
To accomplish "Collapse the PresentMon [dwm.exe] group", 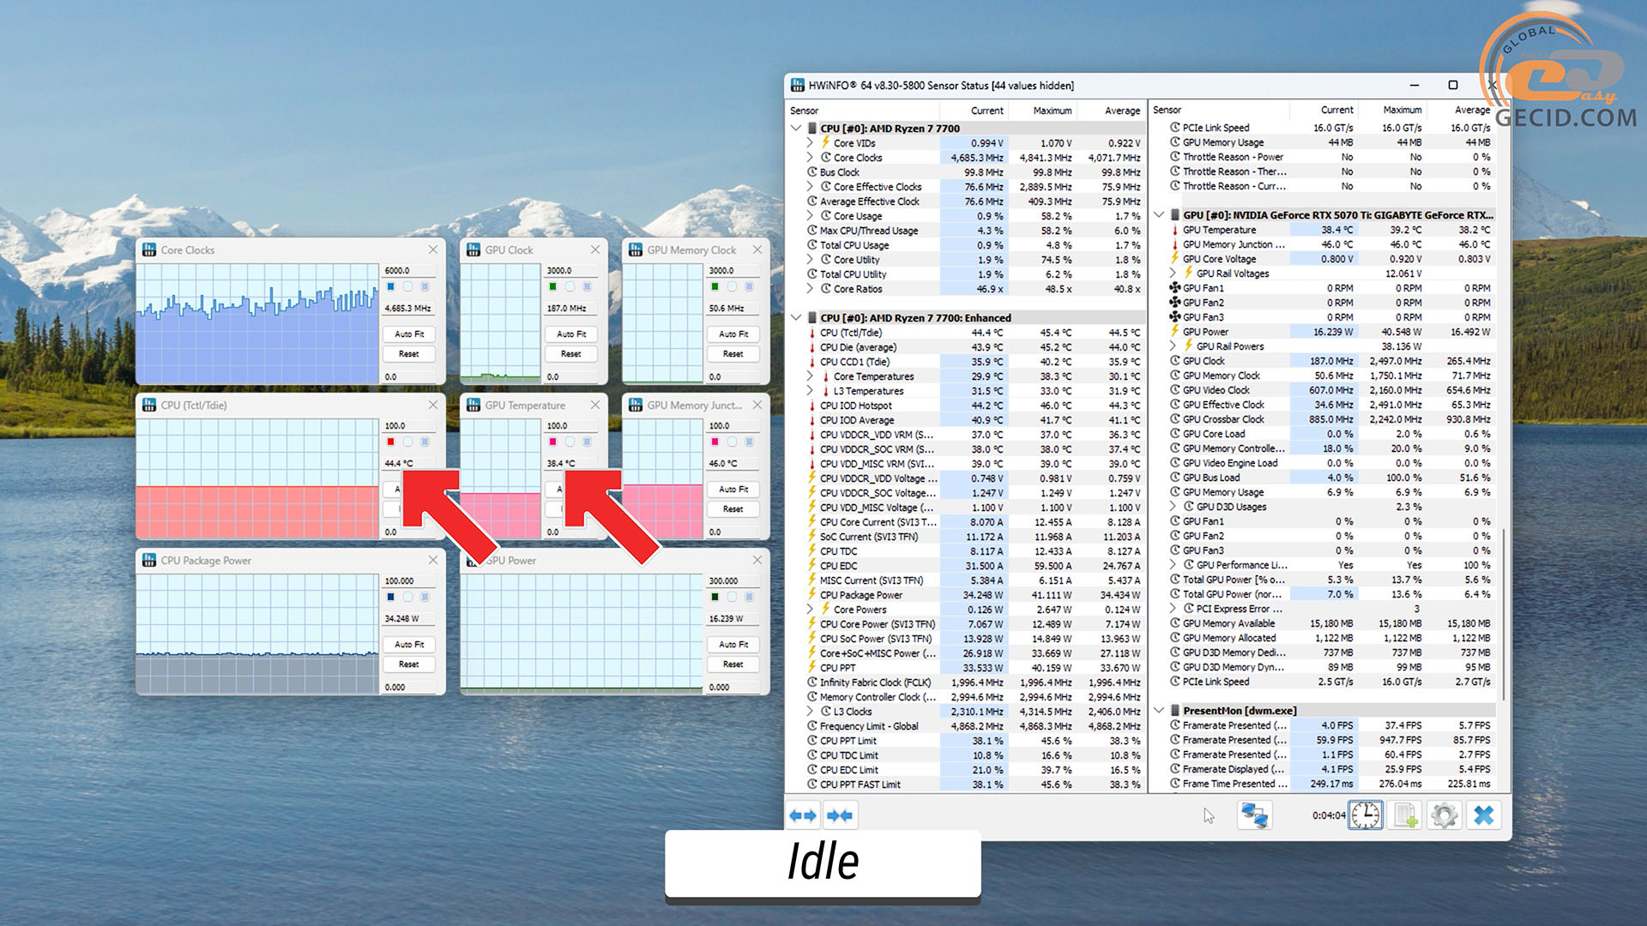I will click(1159, 711).
